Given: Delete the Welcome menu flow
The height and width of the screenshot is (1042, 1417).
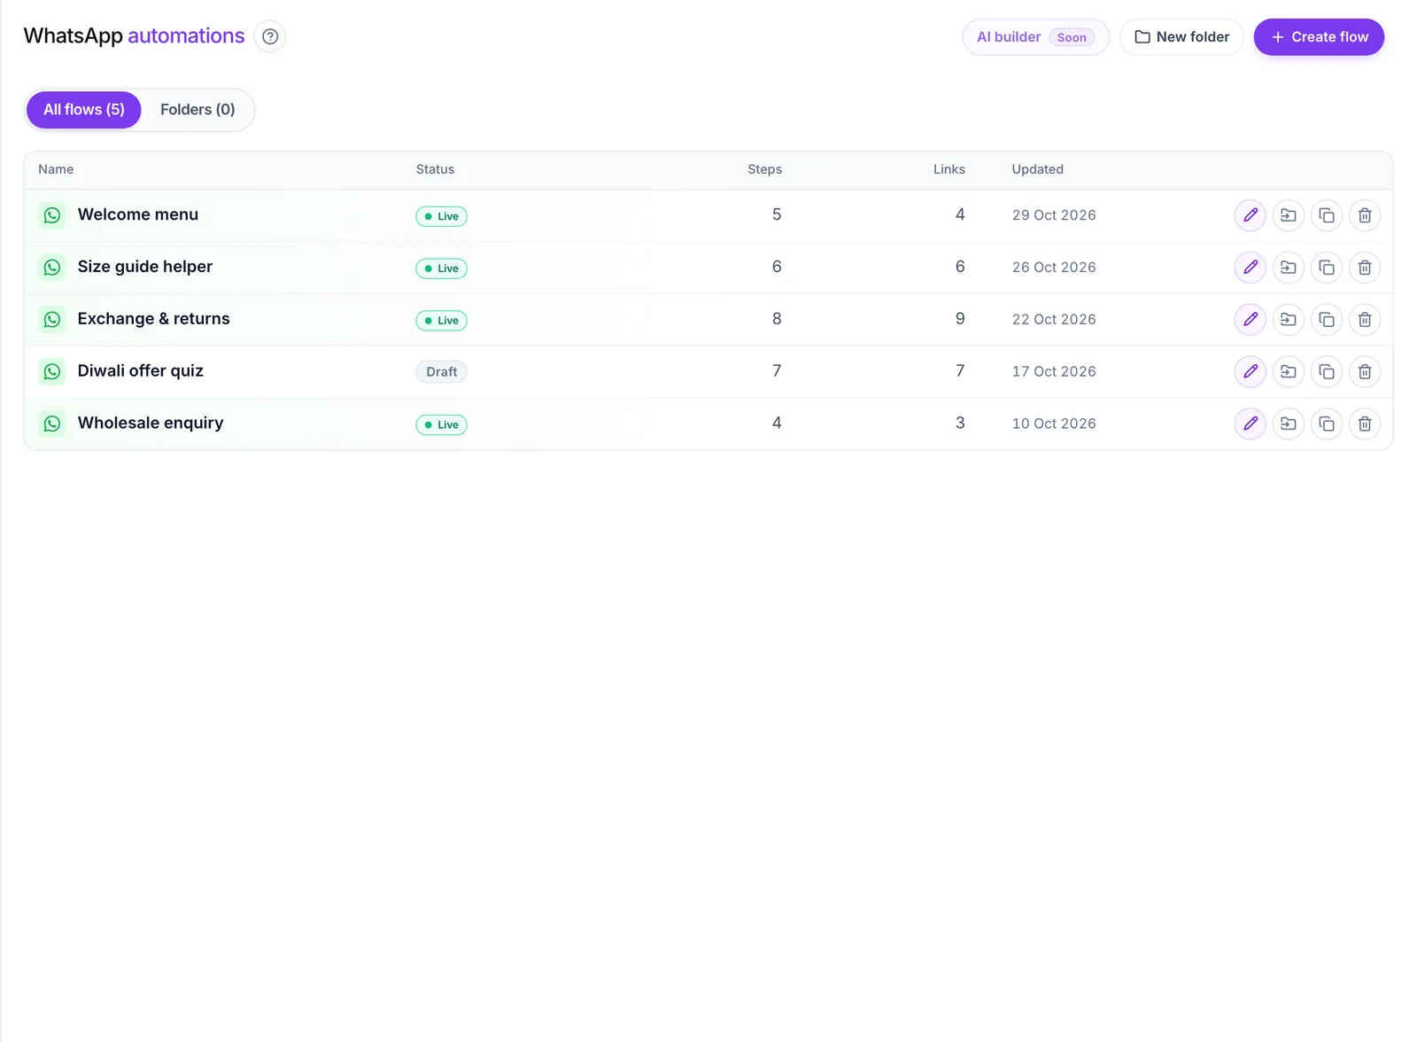Looking at the screenshot, I should [x=1364, y=215].
